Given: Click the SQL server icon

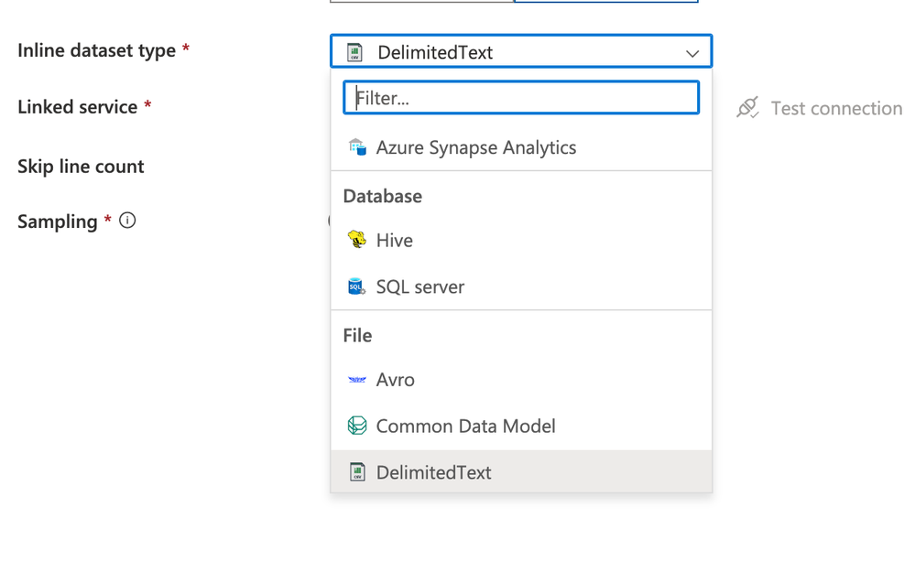Looking at the screenshot, I should coord(356,286).
